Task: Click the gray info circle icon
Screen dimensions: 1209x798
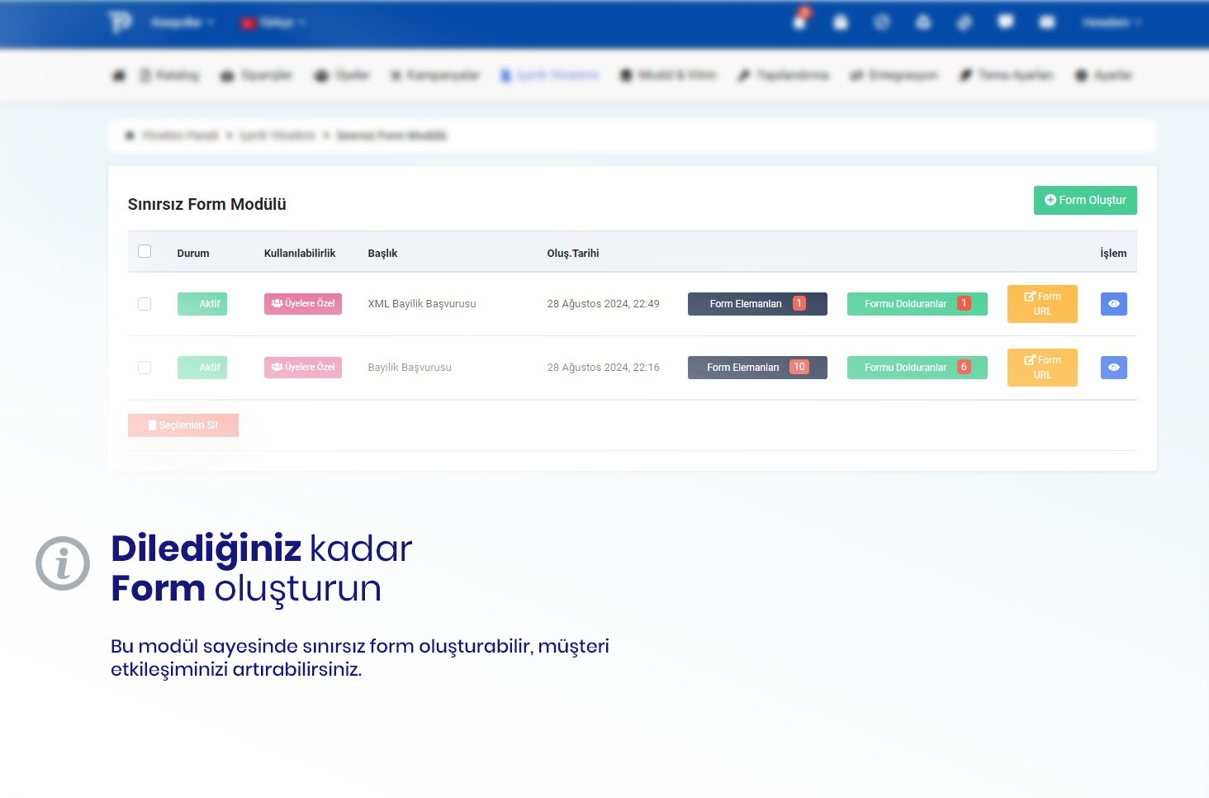Action: tap(63, 563)
